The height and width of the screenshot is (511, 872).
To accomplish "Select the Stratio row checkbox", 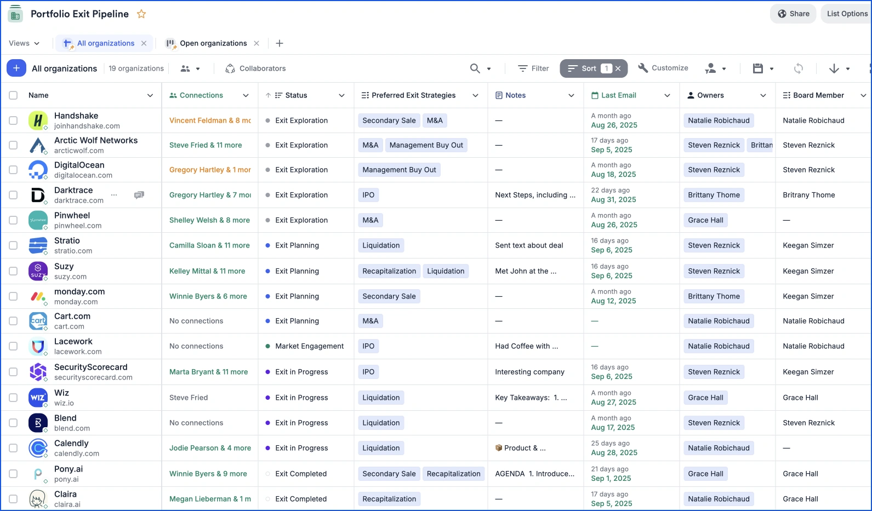I will point(13,245).
